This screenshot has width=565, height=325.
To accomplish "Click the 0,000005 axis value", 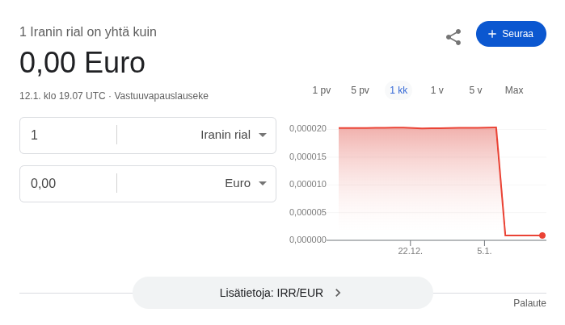I will click(308, 212).
